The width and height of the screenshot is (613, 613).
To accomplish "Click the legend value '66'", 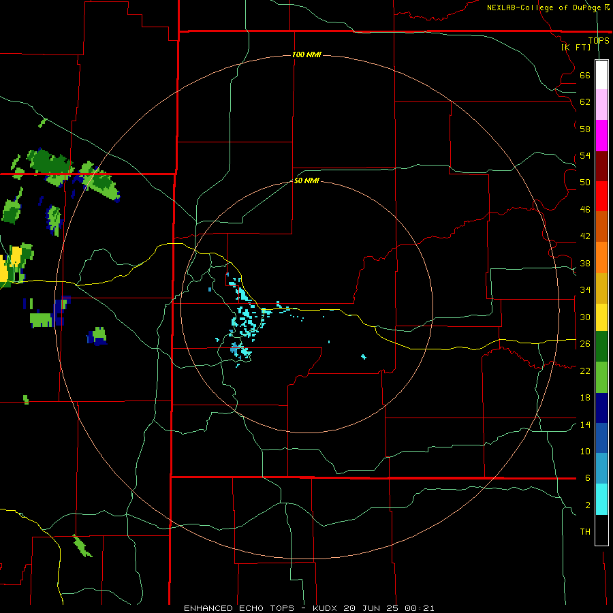I will (x=585, y=75).
